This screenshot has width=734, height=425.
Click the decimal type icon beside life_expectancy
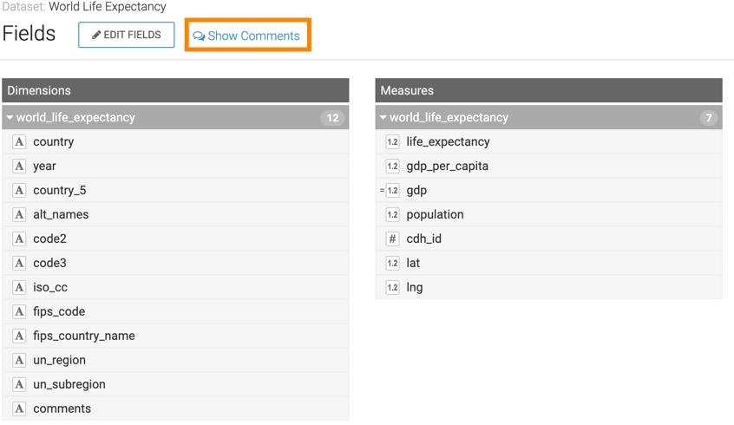click(x=392, y=141)
